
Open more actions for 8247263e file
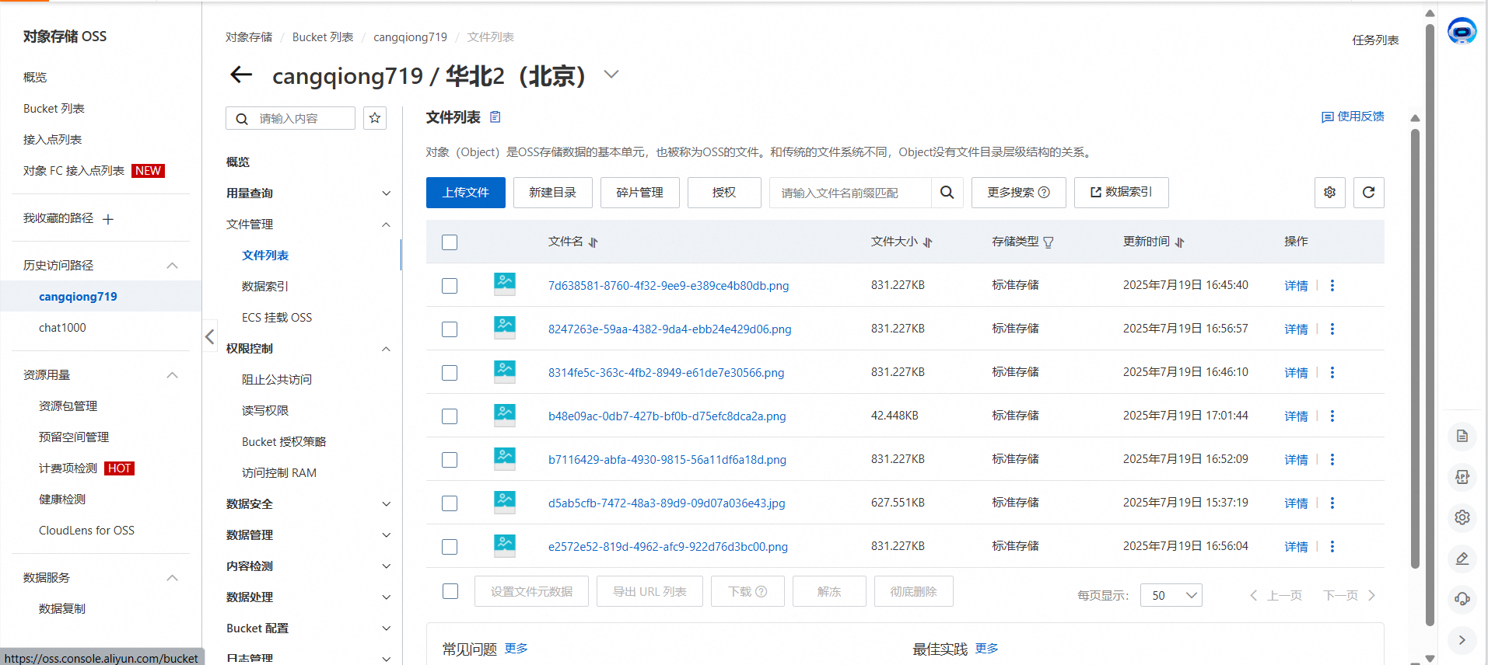click(x=1332, y=329)
